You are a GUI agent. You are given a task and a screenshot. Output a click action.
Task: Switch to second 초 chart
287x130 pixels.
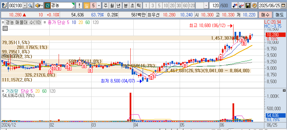click(132, 6)
